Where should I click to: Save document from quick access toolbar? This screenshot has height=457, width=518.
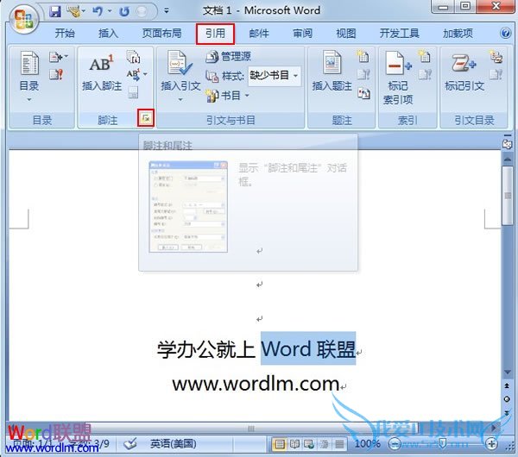[x=55, y=11]
